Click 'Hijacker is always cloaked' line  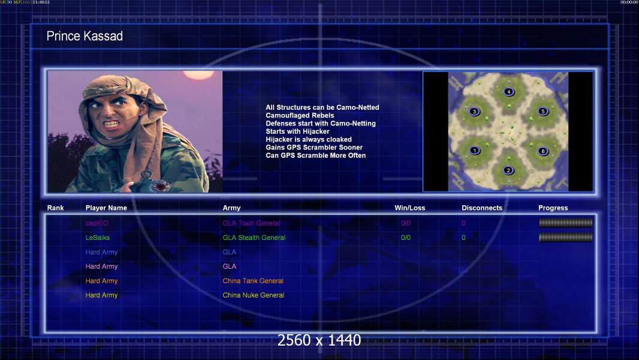click(309, 139)
